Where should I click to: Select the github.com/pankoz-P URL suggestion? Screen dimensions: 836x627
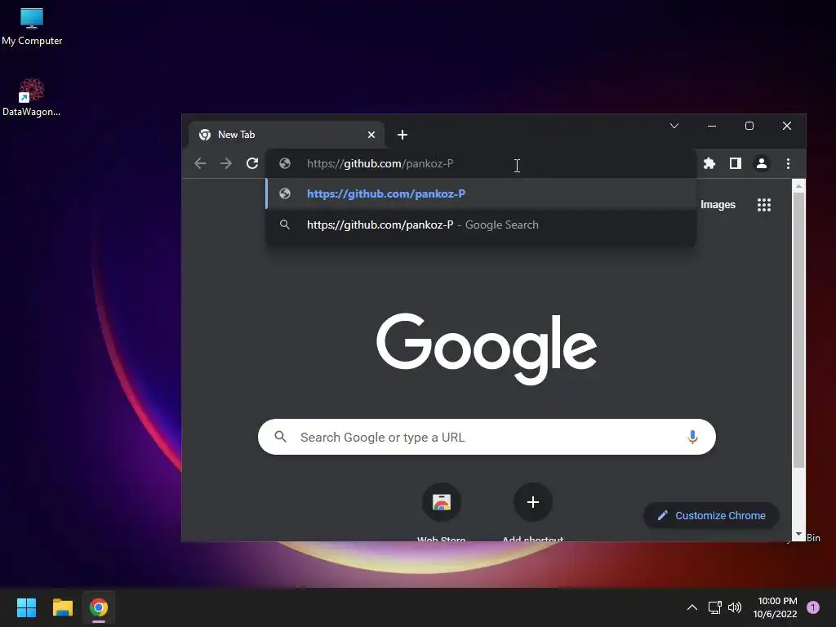[481, 193]
